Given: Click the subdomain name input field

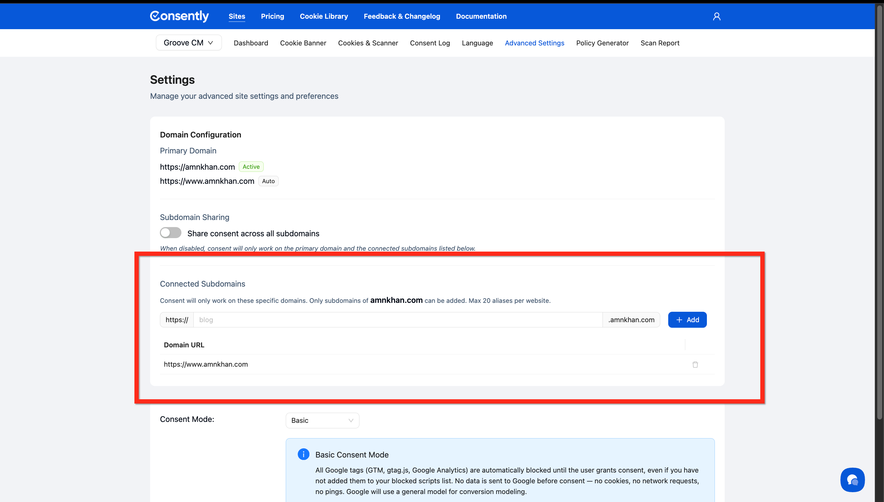Looking at the screenshot, I should click(x=397, y=320).
